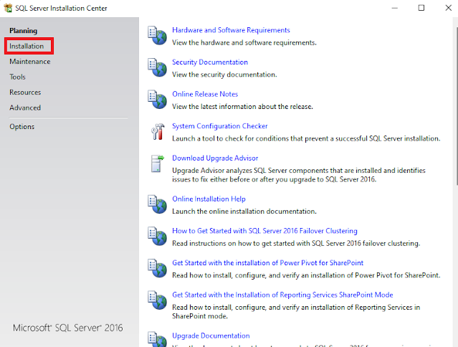Open How to Get Started with Failover Clustering link
The height and width of the screenshot is (347, 458).
click(264, 231)
